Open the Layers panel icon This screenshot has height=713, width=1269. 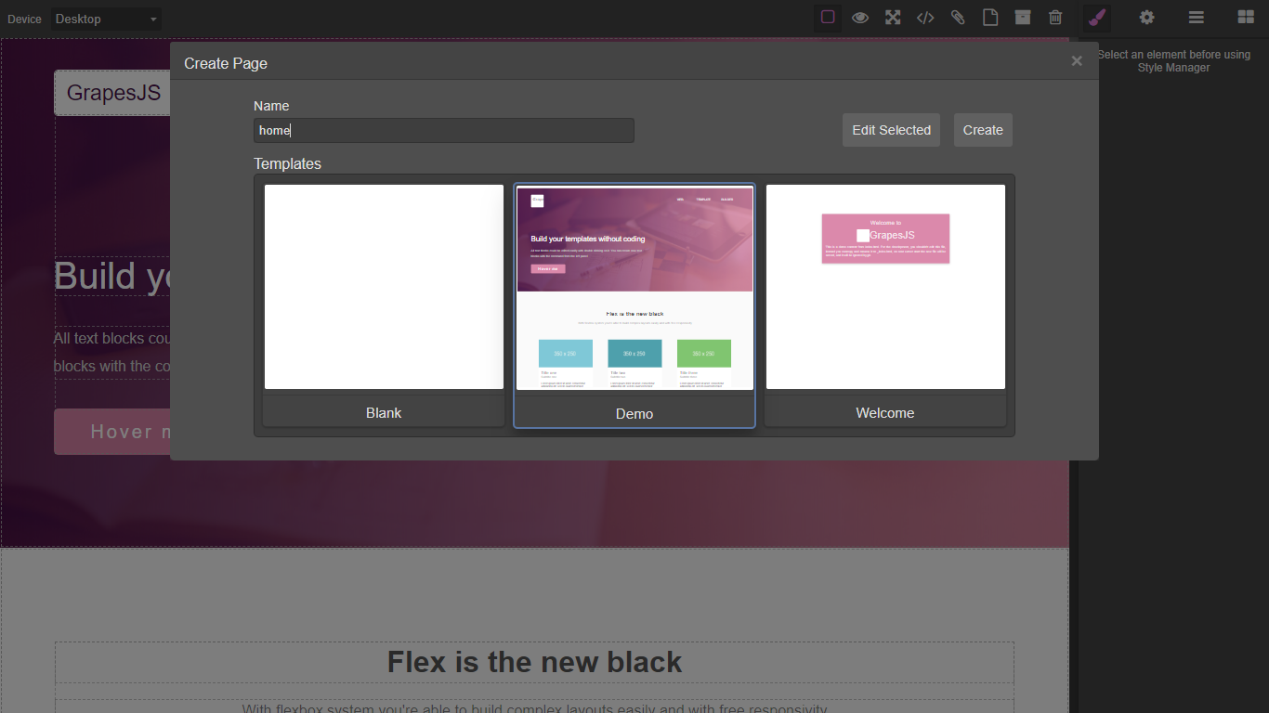[x=1196, y=17]
